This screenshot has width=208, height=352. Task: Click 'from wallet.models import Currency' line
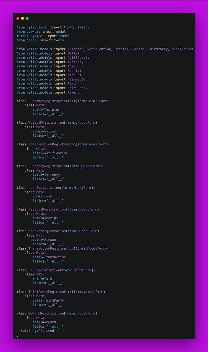pyautogui.click(x=50, y=62)
